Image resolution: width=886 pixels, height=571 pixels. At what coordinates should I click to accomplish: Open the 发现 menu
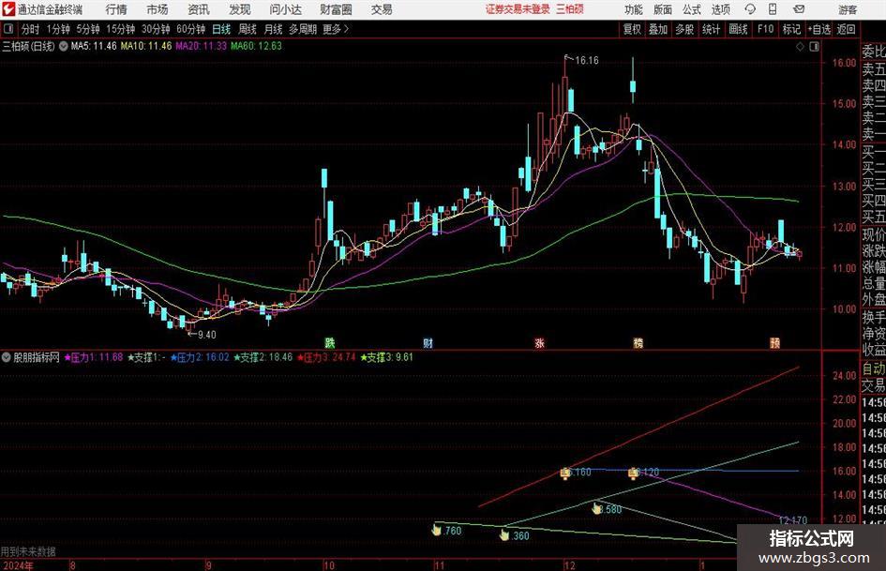[240, 9]
